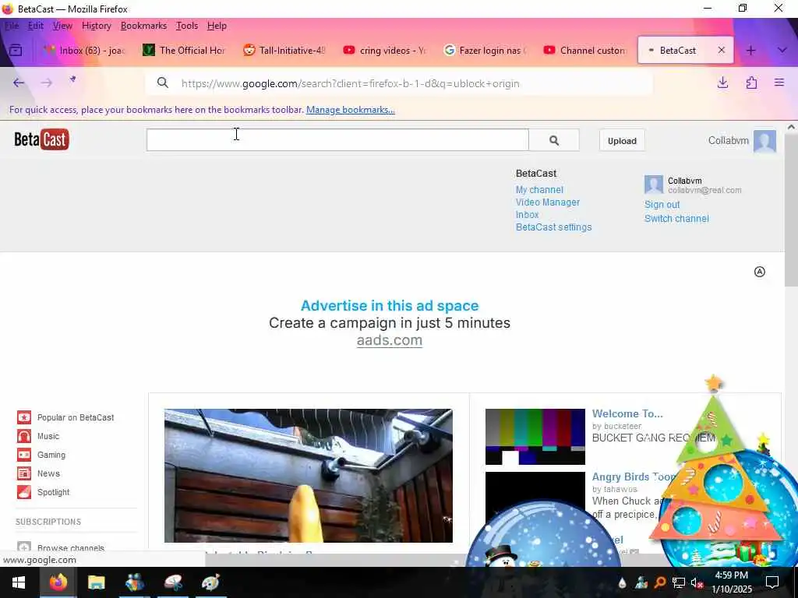Focus the BetaCast search input field
Image resolution: width=798 pixels, height=598 pixels.
click(x=337, y=140)
